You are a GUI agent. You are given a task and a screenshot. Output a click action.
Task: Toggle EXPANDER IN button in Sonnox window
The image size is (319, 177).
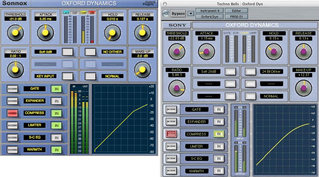tap(56, 101)
